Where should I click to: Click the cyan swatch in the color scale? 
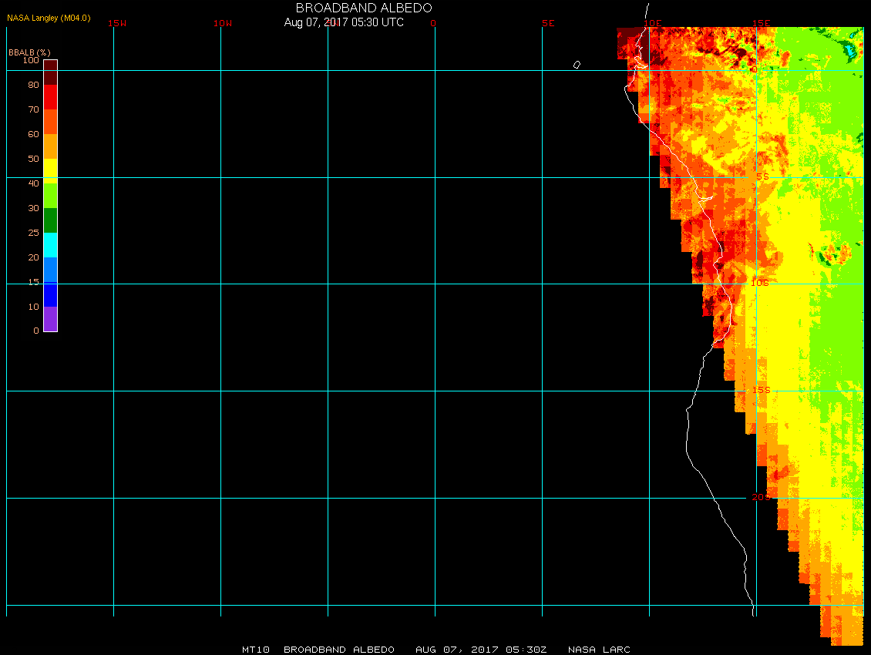(x=50, y=244)
